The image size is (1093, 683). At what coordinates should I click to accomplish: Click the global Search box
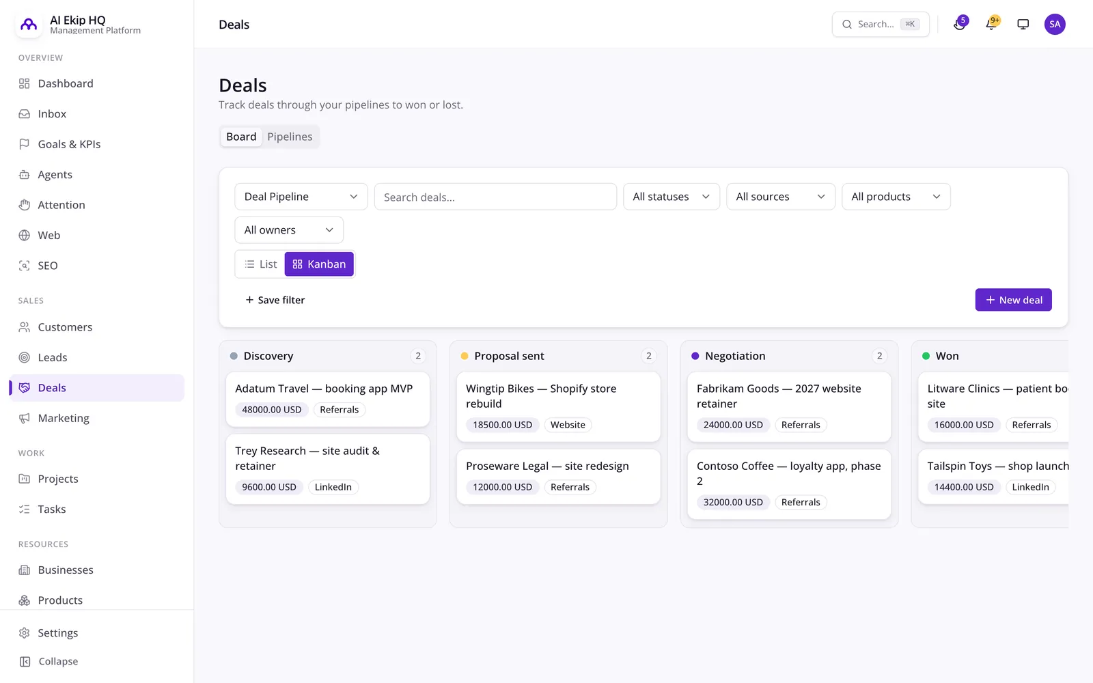coord(881,25)
